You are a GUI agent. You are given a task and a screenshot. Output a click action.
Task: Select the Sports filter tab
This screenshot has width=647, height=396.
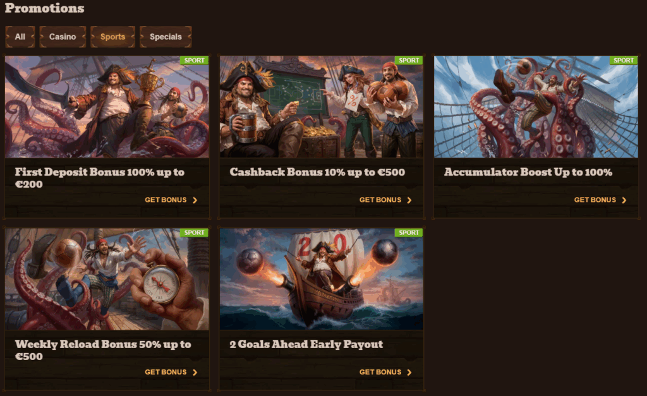point(112,37)
